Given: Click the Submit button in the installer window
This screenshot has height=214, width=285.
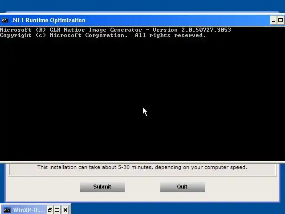Looking at the screenshot, I should (x=102, y=187).
